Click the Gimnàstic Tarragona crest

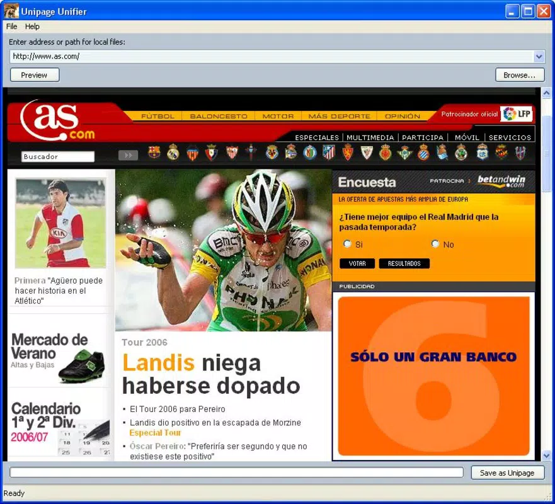point(501,152)
